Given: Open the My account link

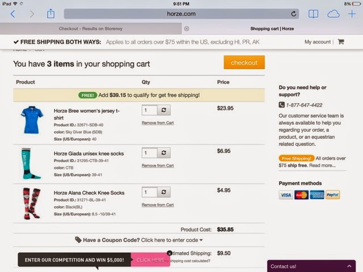Looking at the screenshot, I should (x=318, y=42).
